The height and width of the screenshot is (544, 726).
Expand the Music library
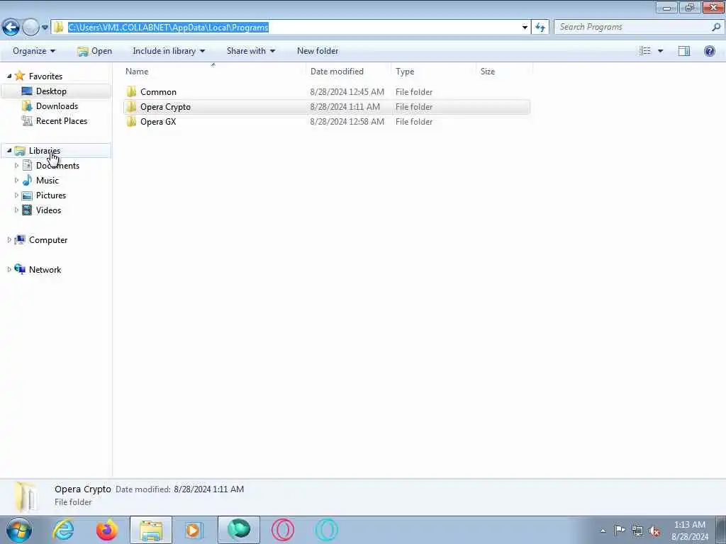tap(16, 180)
